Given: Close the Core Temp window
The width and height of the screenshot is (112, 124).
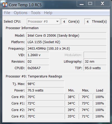Looking at the screenshot, I should (x=102, y=4).
